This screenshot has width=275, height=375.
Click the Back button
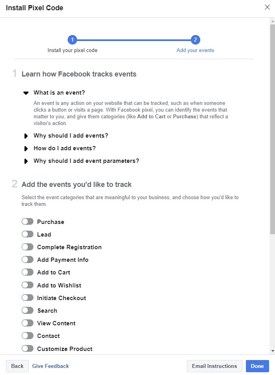(17, 366)
